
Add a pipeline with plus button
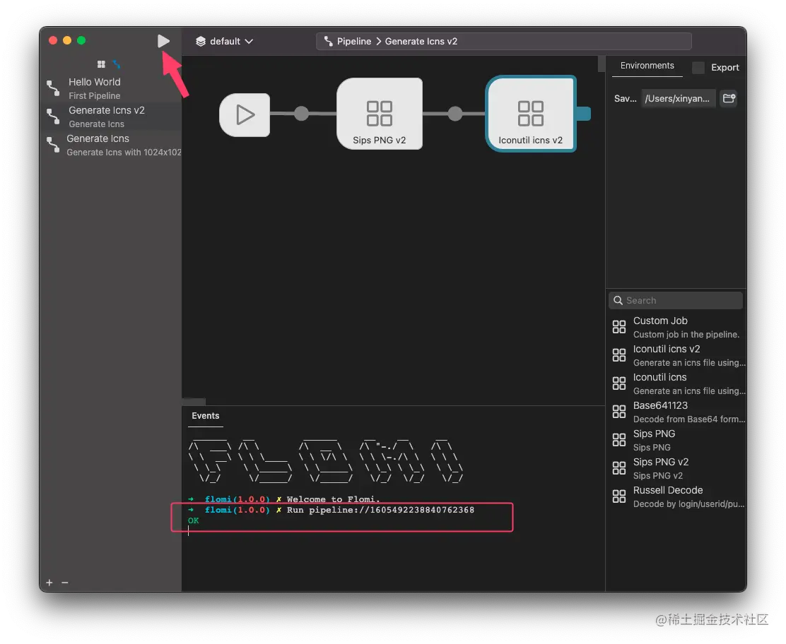[49, 583]
